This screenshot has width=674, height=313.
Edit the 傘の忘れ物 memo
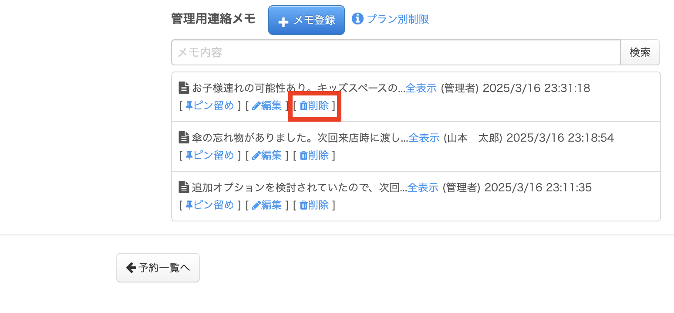pyautogui.click(x=267, y=155)
